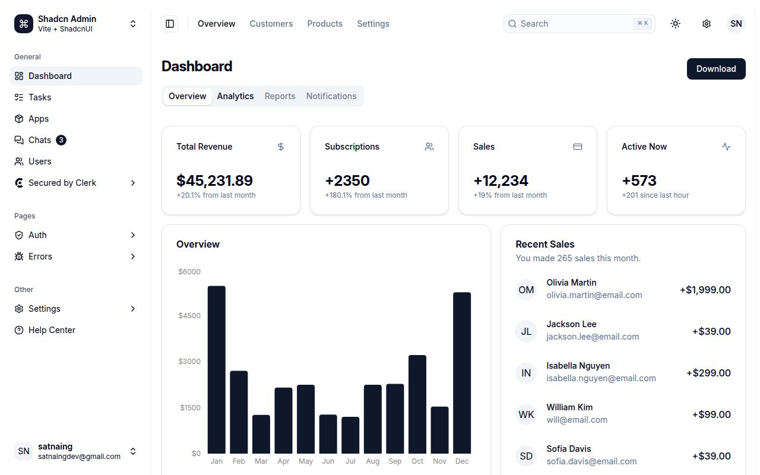Open the Users page link

tap(76, 161)
